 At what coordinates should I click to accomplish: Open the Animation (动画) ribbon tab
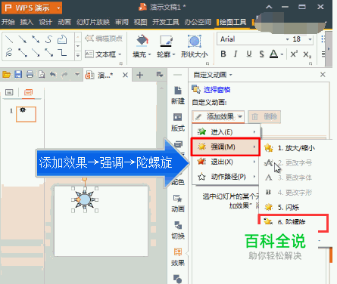pos(64,22)
